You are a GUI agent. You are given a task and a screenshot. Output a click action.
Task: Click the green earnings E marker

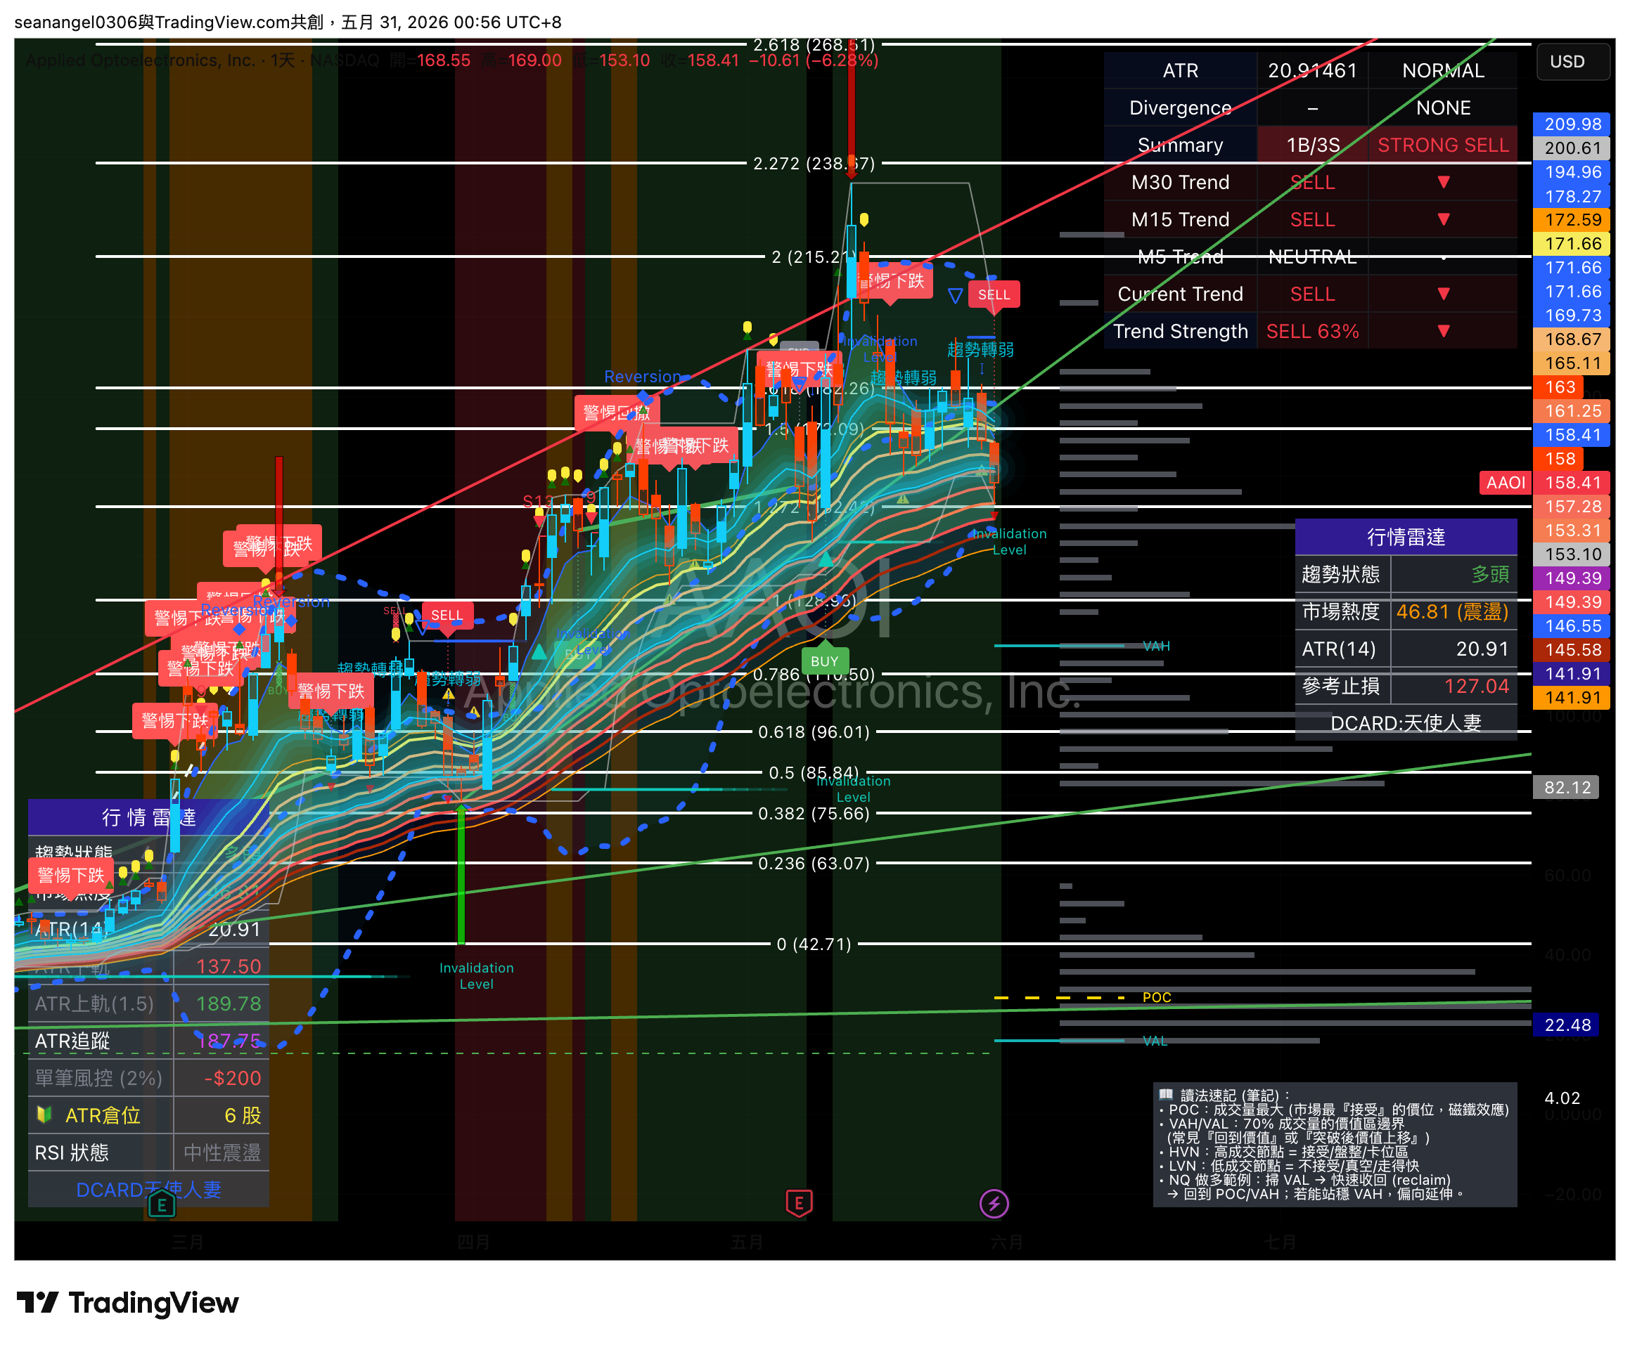pyautogui.click(x=161, y=1204)
